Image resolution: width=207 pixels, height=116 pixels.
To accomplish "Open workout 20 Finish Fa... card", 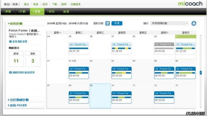I will pos(164,73).
